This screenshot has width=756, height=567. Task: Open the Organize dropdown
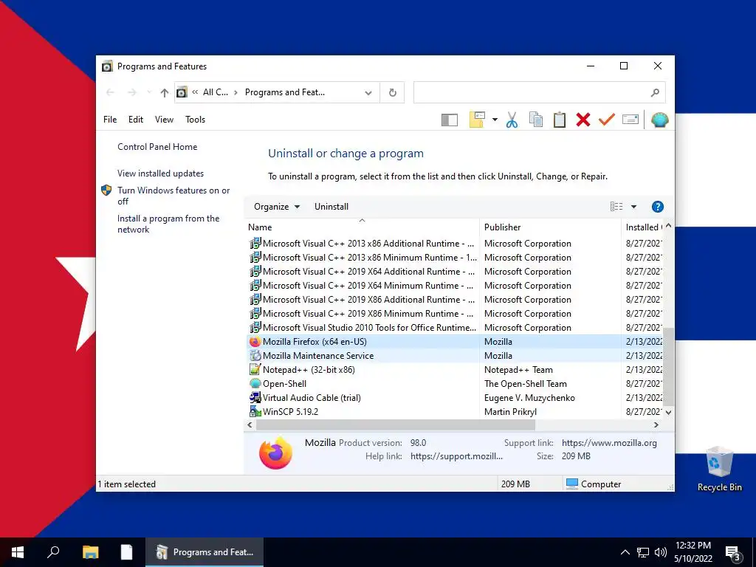[277, 207]
